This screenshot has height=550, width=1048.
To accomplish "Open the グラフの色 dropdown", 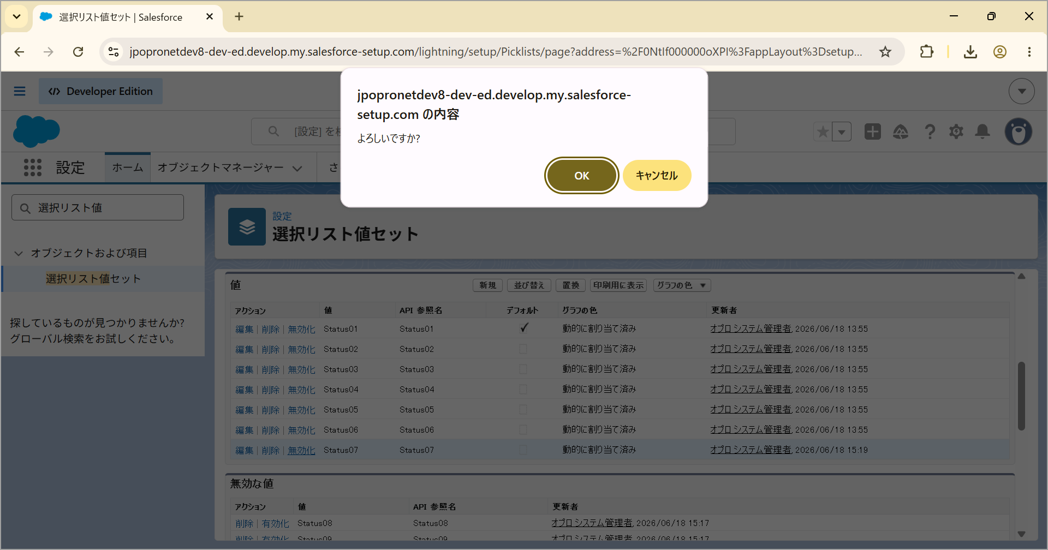I will pos(682,285).
